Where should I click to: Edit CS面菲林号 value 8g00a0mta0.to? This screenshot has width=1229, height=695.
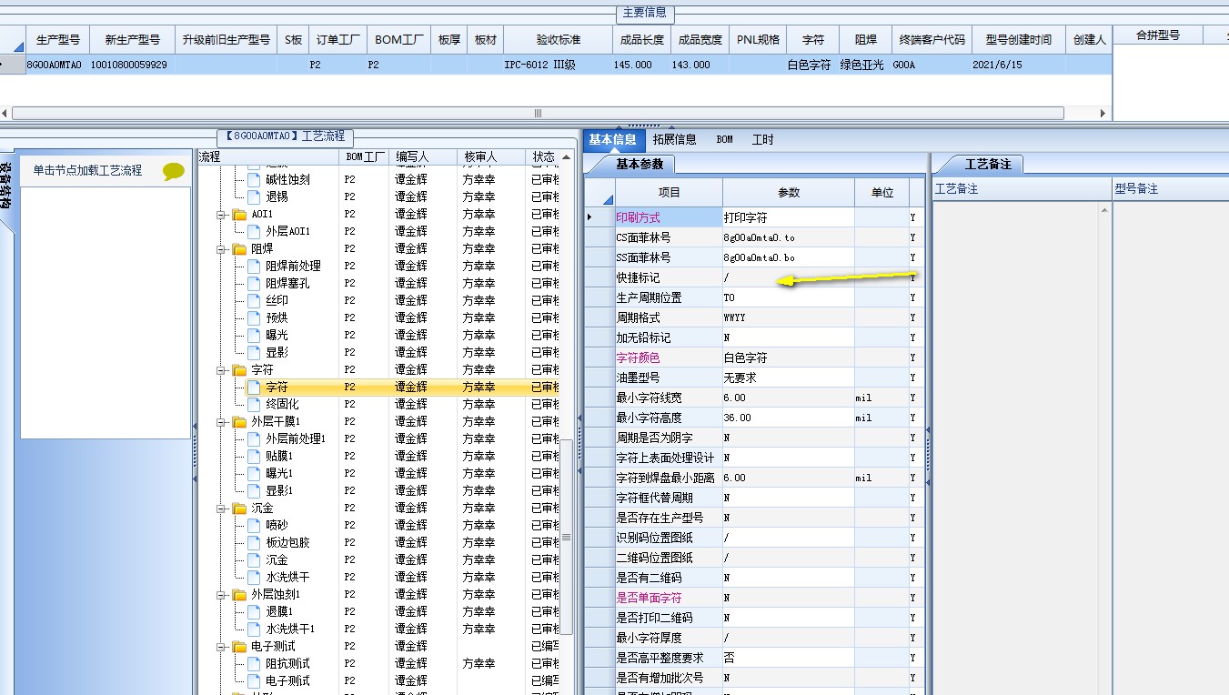point(789,237)
